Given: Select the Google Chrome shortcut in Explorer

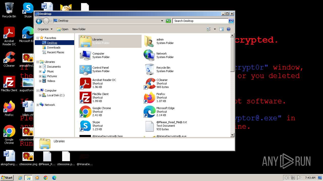Looking at the screenshot, I should coord(86,112).
